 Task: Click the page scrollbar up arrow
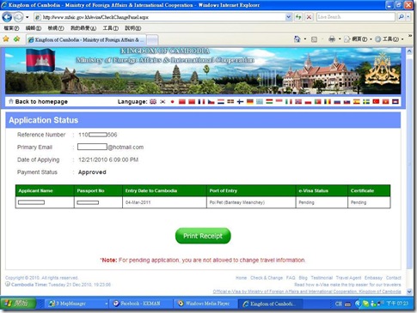click(x=409, y=51)
